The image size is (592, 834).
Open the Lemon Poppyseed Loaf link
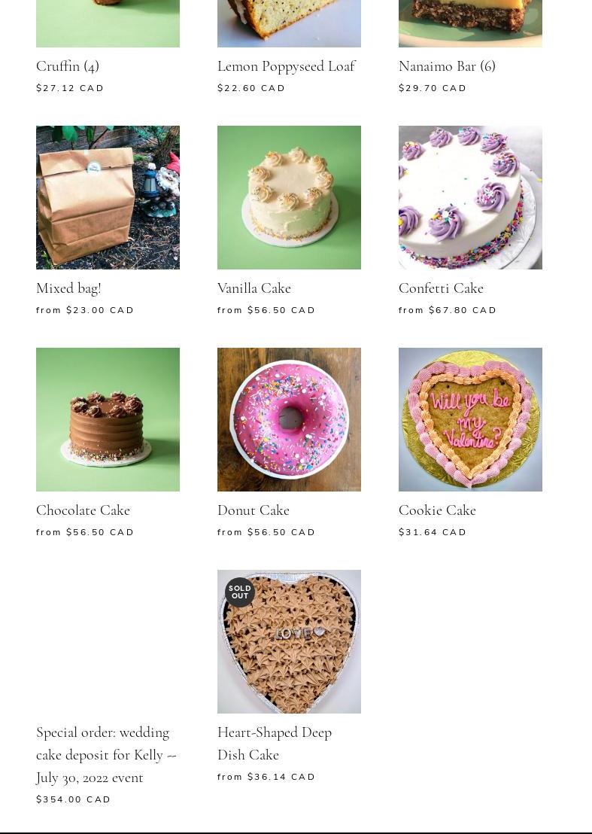coord(287,66)
